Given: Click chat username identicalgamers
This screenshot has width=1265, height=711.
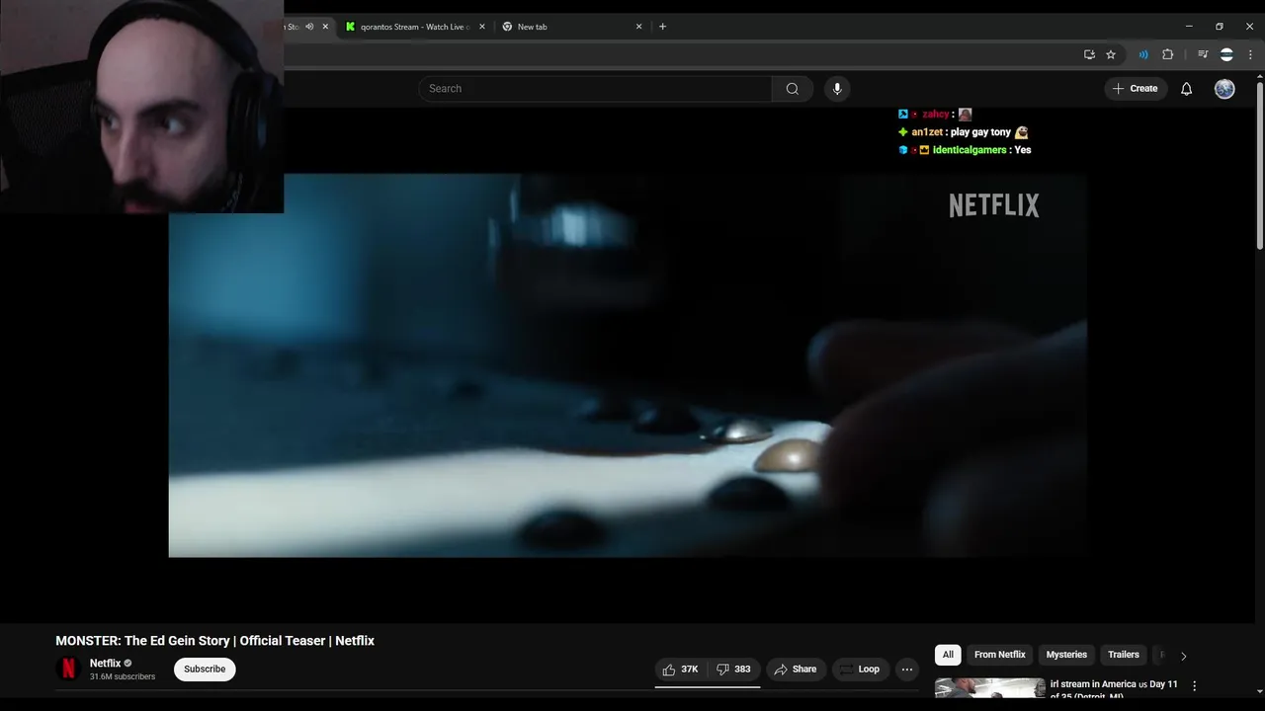Looking at the screenshot, I should tap(970, 150).
